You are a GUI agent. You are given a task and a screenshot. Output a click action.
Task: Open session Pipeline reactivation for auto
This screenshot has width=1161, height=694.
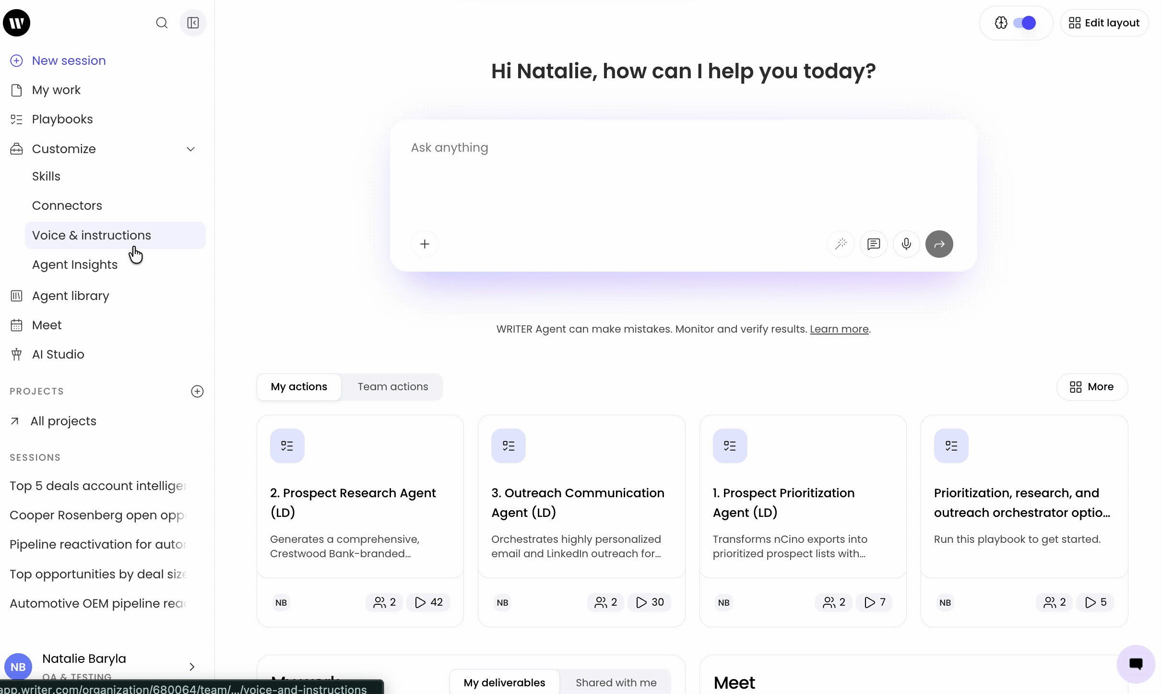tap(98, 545)
